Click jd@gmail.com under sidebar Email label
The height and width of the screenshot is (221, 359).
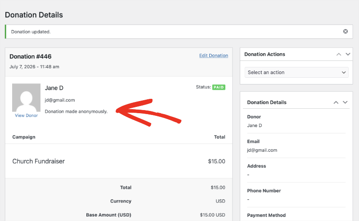[262, 150]
